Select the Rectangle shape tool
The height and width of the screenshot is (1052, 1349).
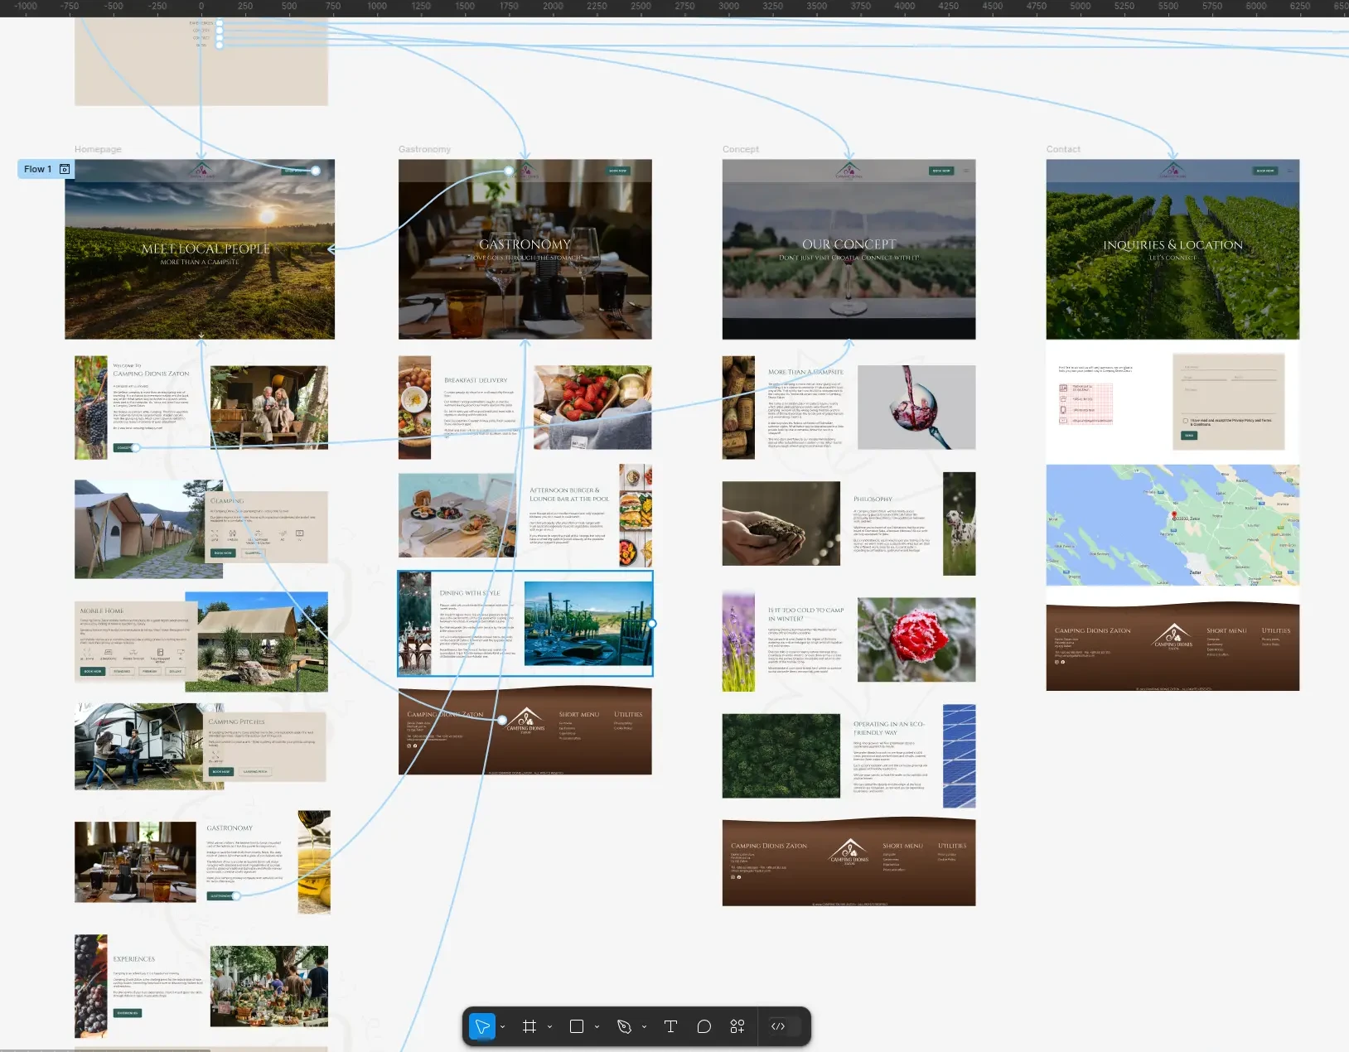[x=577, y=1026]
